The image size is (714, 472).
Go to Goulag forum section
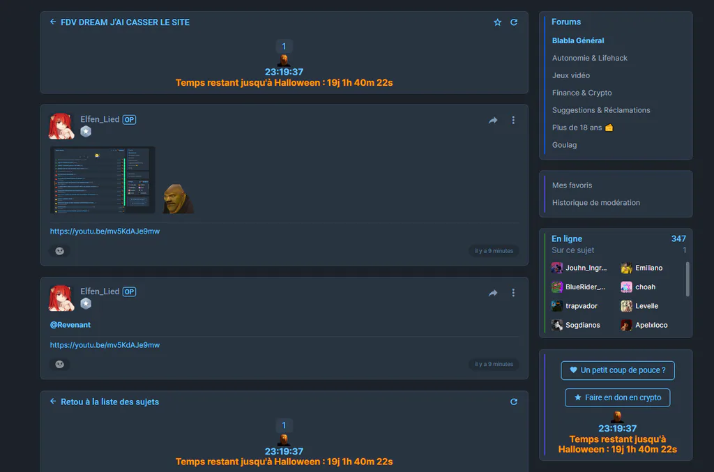tap(564, 145)
